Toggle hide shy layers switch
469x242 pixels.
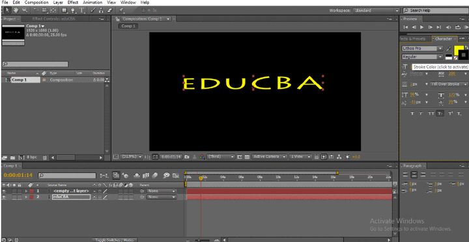137,176
